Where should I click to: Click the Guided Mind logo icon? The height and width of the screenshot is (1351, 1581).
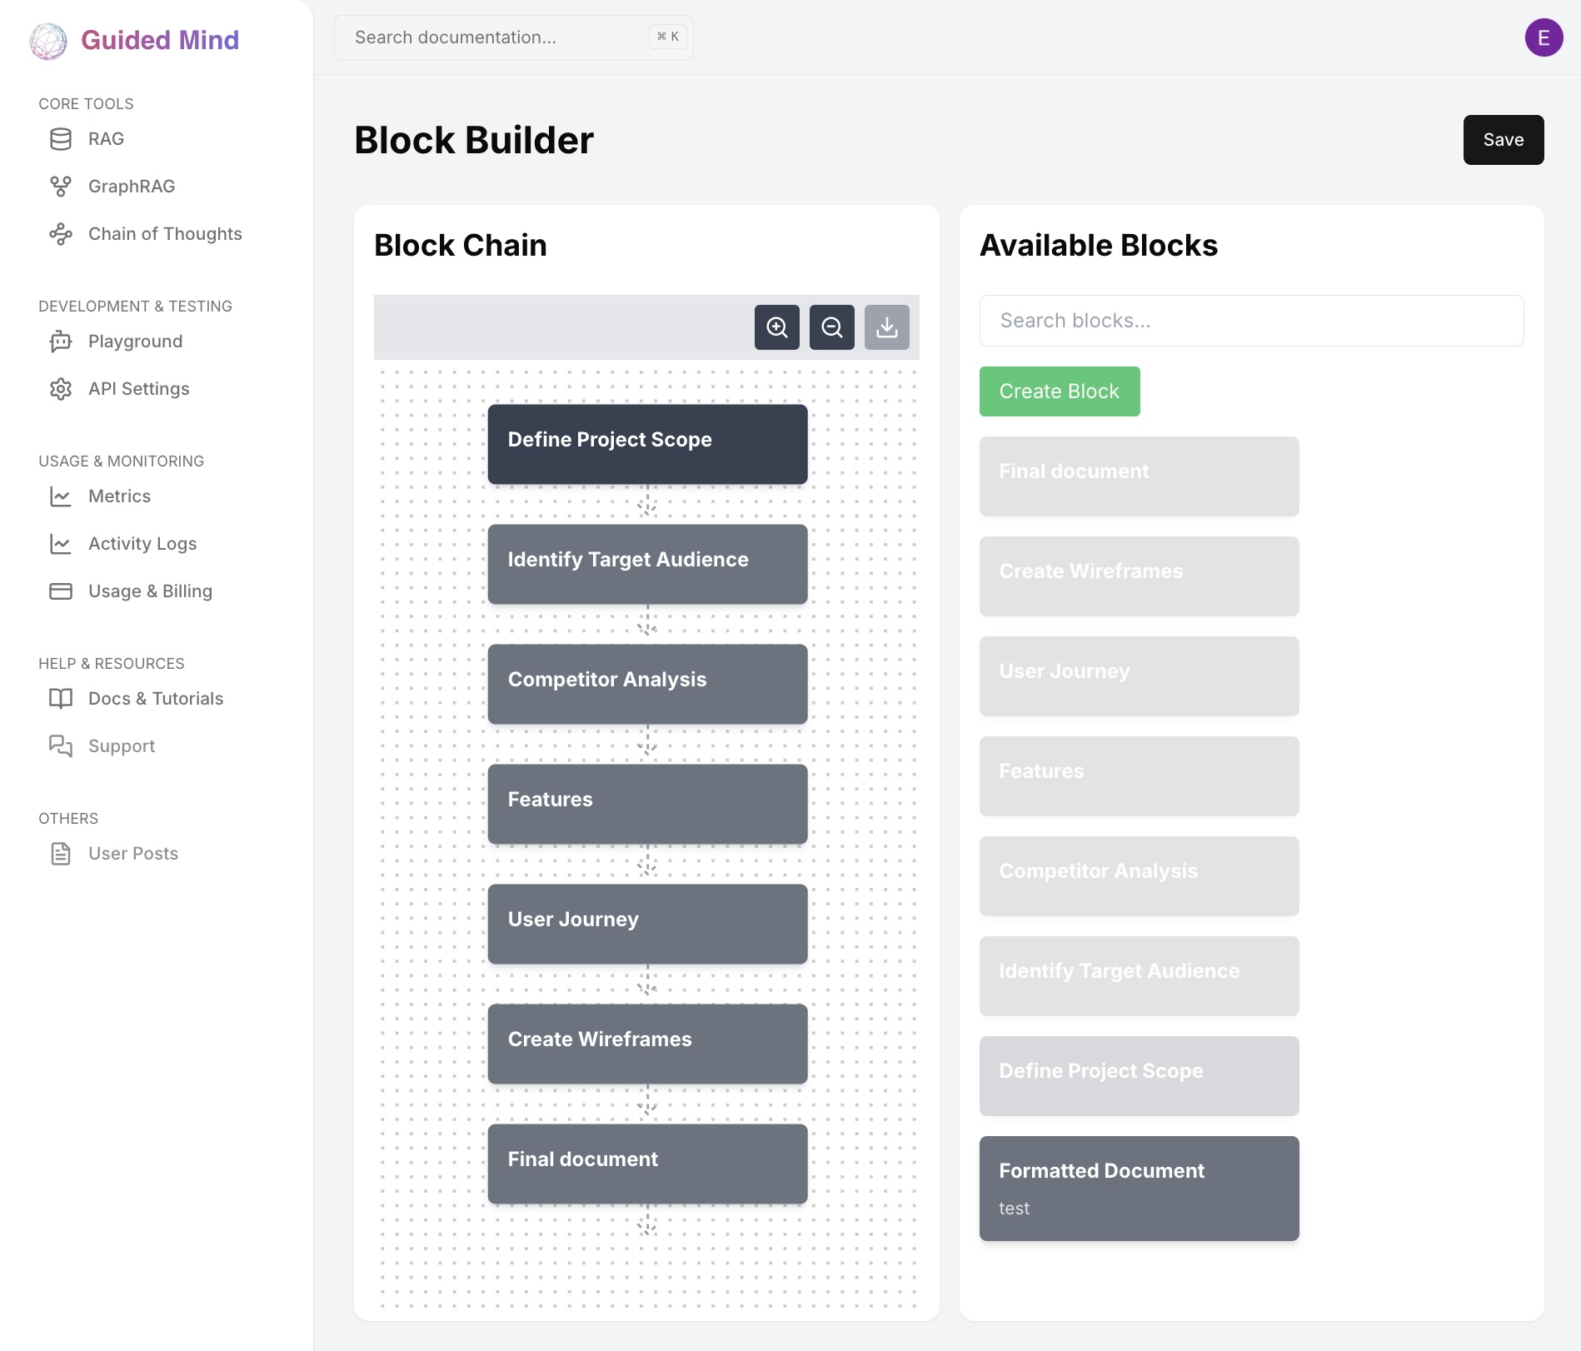coord(48,41)
